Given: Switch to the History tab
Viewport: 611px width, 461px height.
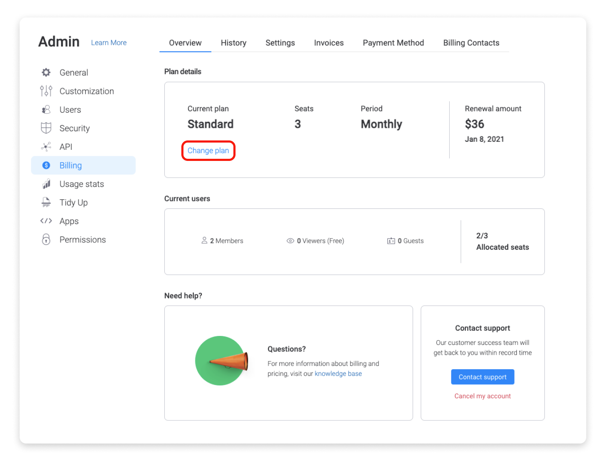Looking at the screenshot, I should point(233,43).
